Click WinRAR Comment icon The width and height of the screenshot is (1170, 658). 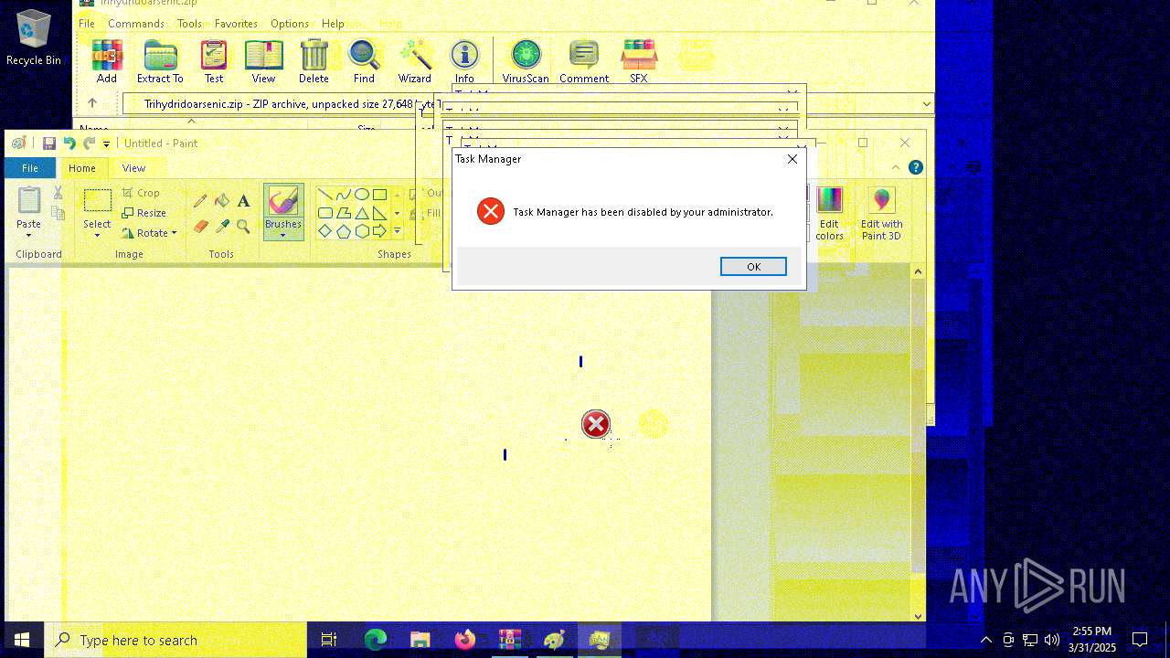584,61
